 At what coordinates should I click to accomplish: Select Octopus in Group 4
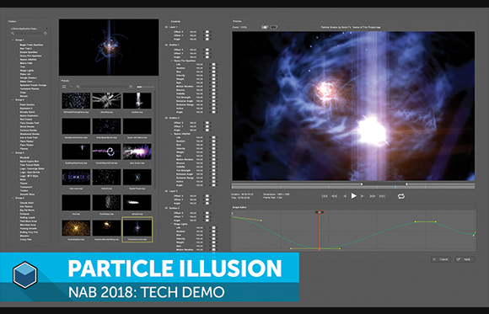tap(25, 214)
